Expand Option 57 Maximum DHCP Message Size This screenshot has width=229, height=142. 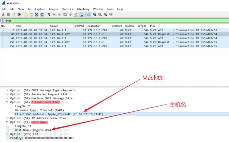pos(7,98)
